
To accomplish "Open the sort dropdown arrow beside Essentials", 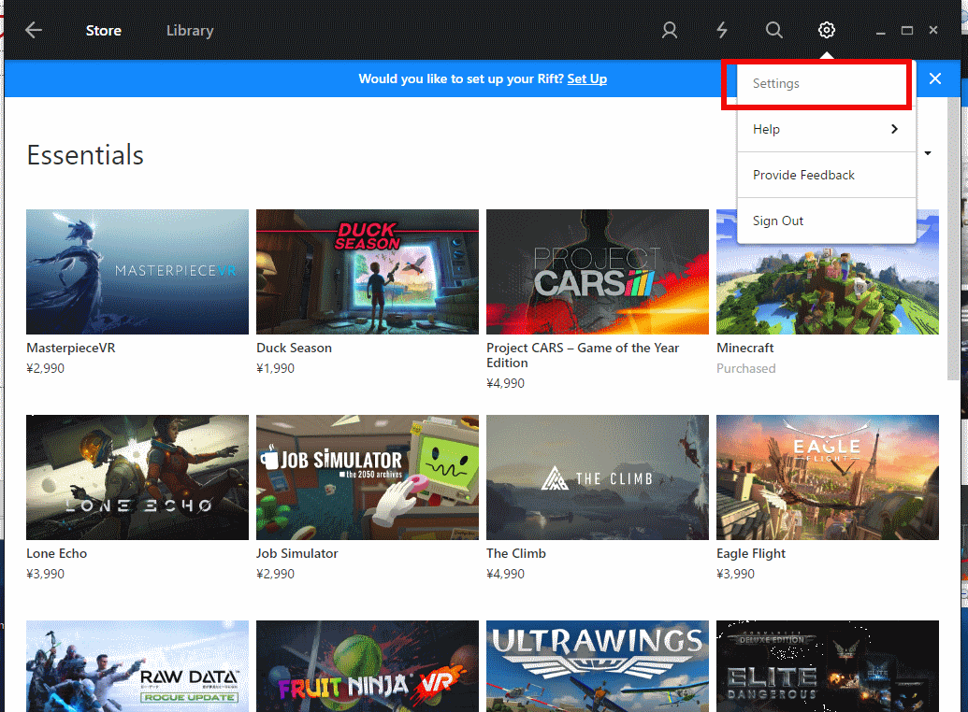I will (927, 153).
